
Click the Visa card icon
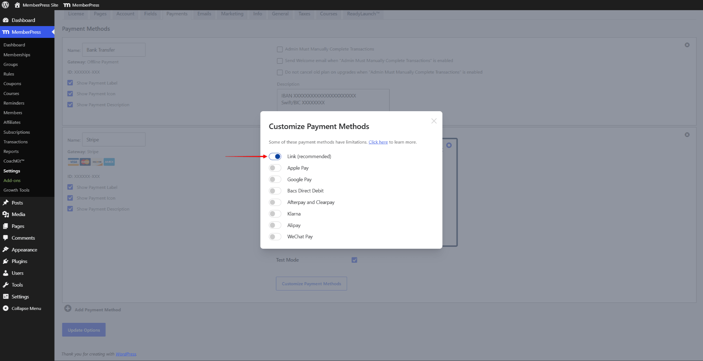pyautogui.click(x=73, y=162)
